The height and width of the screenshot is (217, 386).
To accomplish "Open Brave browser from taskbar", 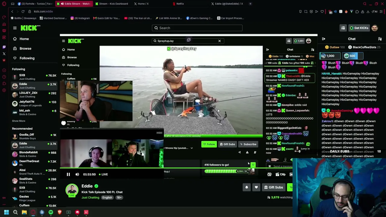I will [60, 212].
